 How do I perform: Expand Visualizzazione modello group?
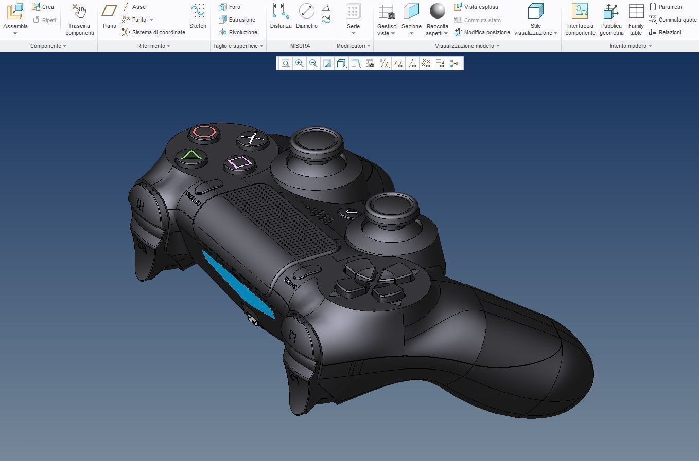pos(467,46)
